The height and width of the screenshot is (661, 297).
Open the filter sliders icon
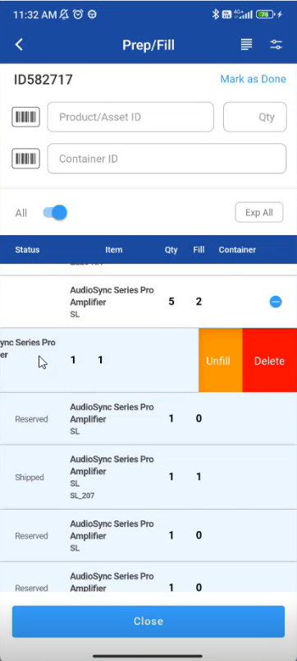point(276,44)
